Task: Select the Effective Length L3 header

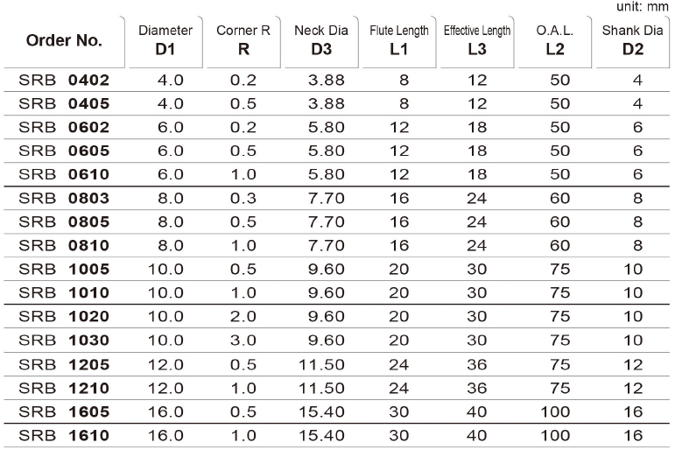Action: coord(477,40)
